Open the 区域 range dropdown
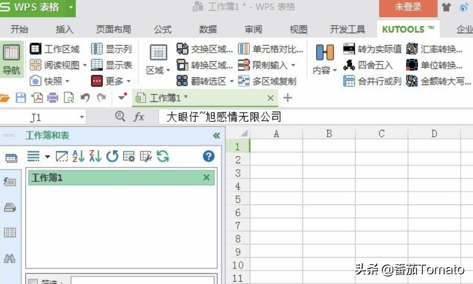 pyautogui.click(x=158, y=60)
